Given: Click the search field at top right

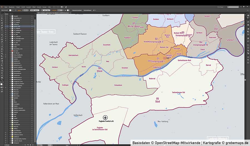Looking at the screenshot, I should coord(233,7).
